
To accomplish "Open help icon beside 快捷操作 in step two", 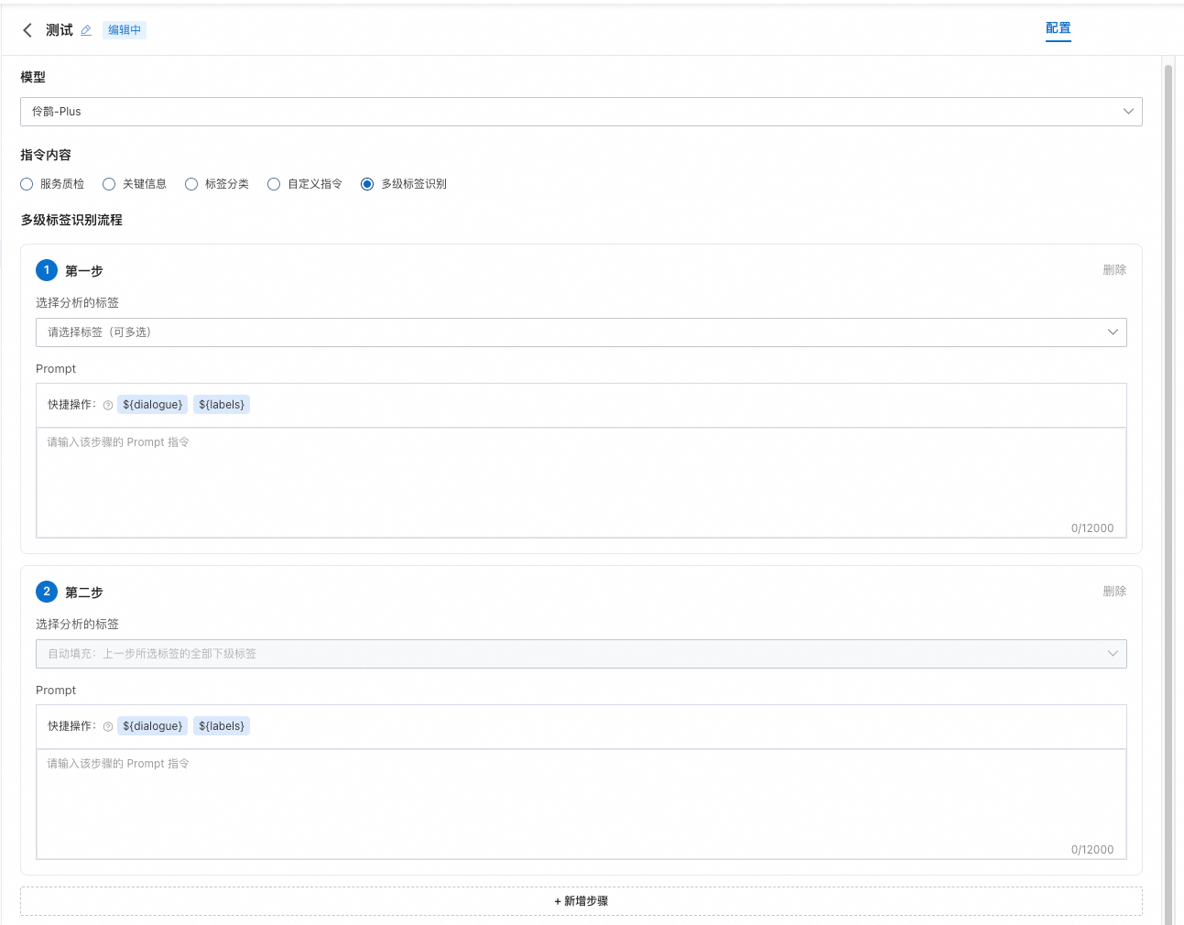I will 108,726.
